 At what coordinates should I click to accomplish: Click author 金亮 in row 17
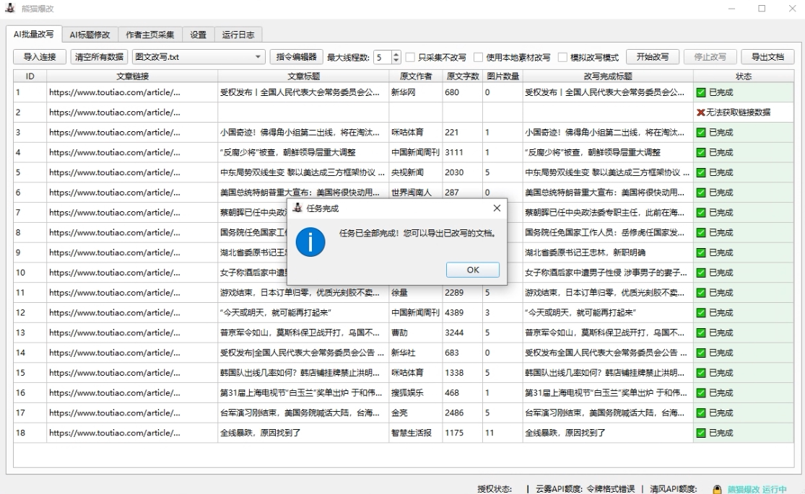pyautogui.click(x=415, y=413)
